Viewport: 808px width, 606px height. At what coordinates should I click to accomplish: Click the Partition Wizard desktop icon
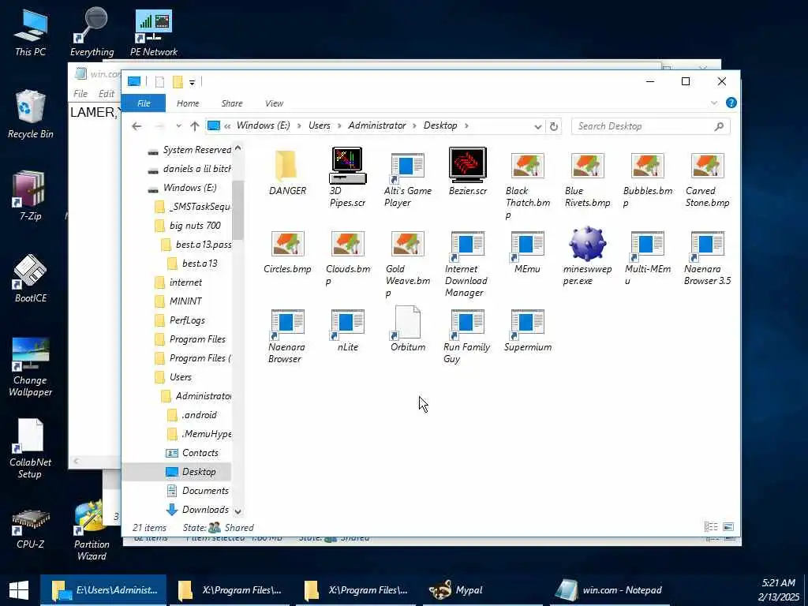tap(92, 531)
